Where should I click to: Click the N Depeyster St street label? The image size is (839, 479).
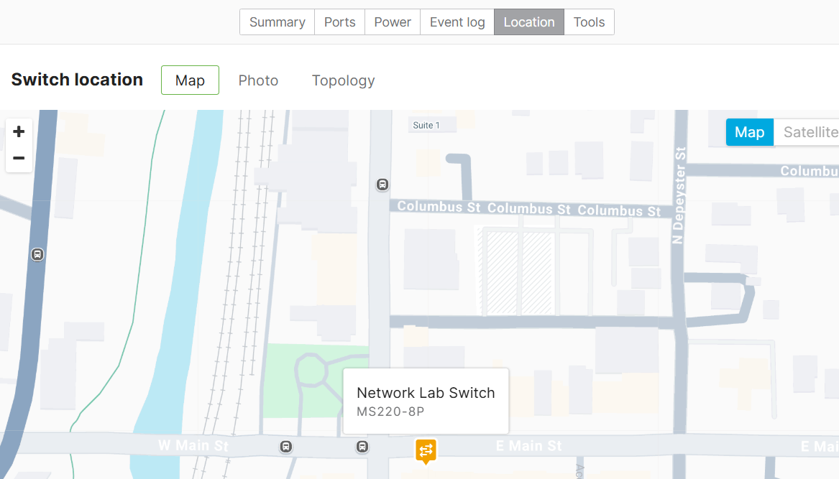679,195
